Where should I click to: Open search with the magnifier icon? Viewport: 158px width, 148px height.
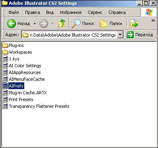pyautogui.click(x=76, y=23)
